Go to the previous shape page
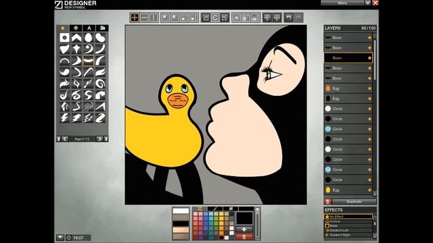Image resolution: width=433 pixels, height=243 pixels. pos(65,139)
